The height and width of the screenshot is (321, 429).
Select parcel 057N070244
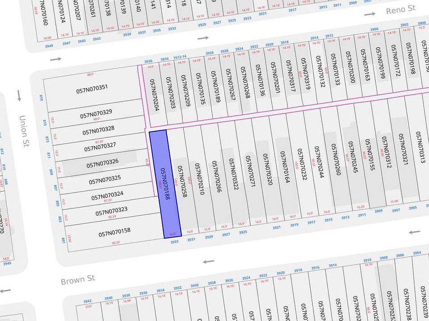(x=319, y=162)
